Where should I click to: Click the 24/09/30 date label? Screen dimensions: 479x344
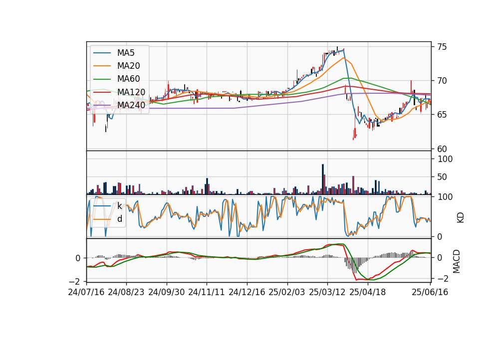pos(167,292)
